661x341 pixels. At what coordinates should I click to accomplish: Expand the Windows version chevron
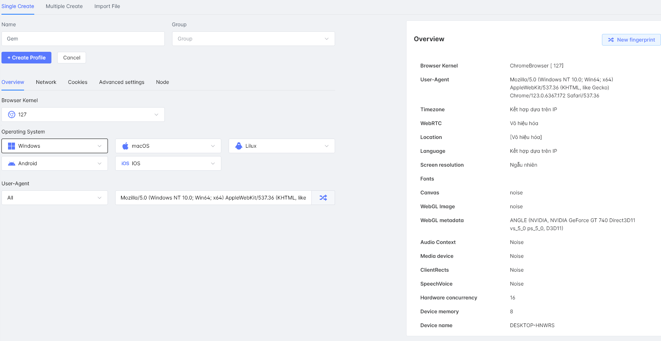pyautogui.click(x=100, y=146)
